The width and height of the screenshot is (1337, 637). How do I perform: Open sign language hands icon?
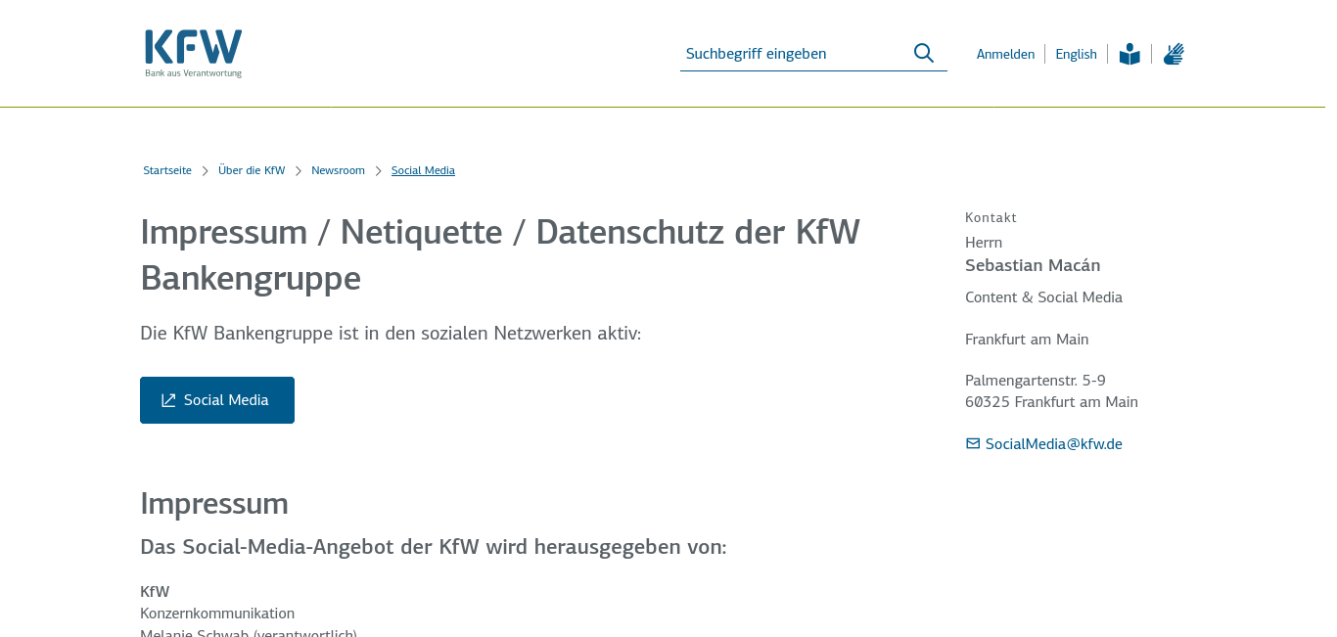point(1174,54)
